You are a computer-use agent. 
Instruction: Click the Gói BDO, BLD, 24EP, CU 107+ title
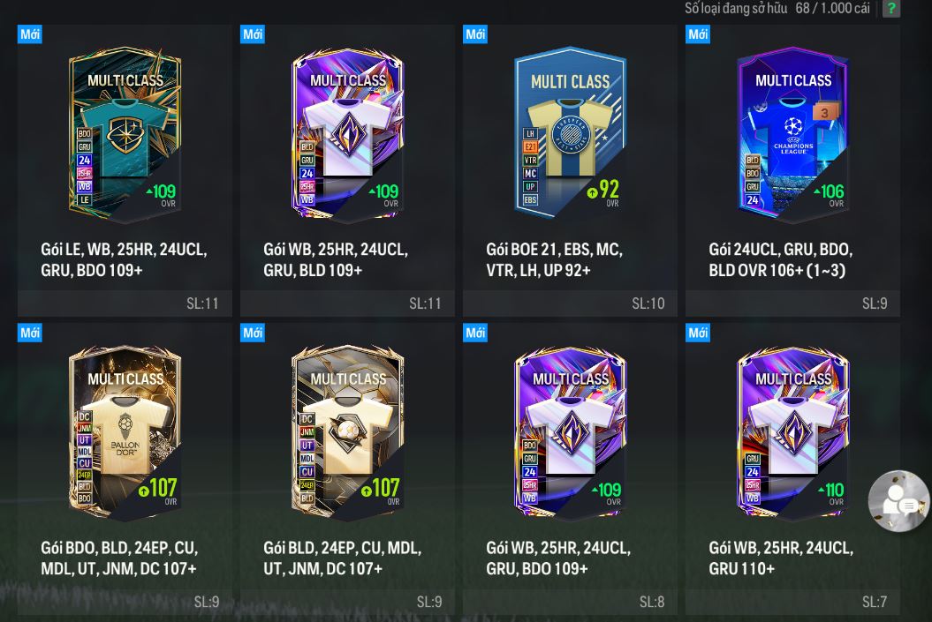tap(119, 558)
